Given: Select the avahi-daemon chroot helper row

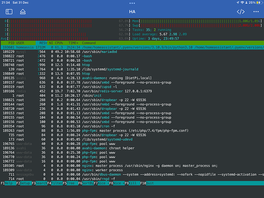Looking at the screenshot, I should 132,148.
